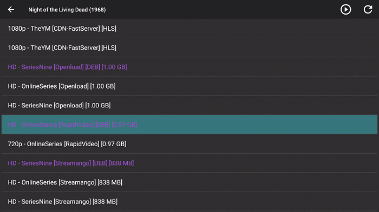Pick HD SeriesNine Openload 1.00 GB without DEB
Image resolution: width=379 pixels, height=212 pixels.
pyautogui.click(x=190, y=106)
